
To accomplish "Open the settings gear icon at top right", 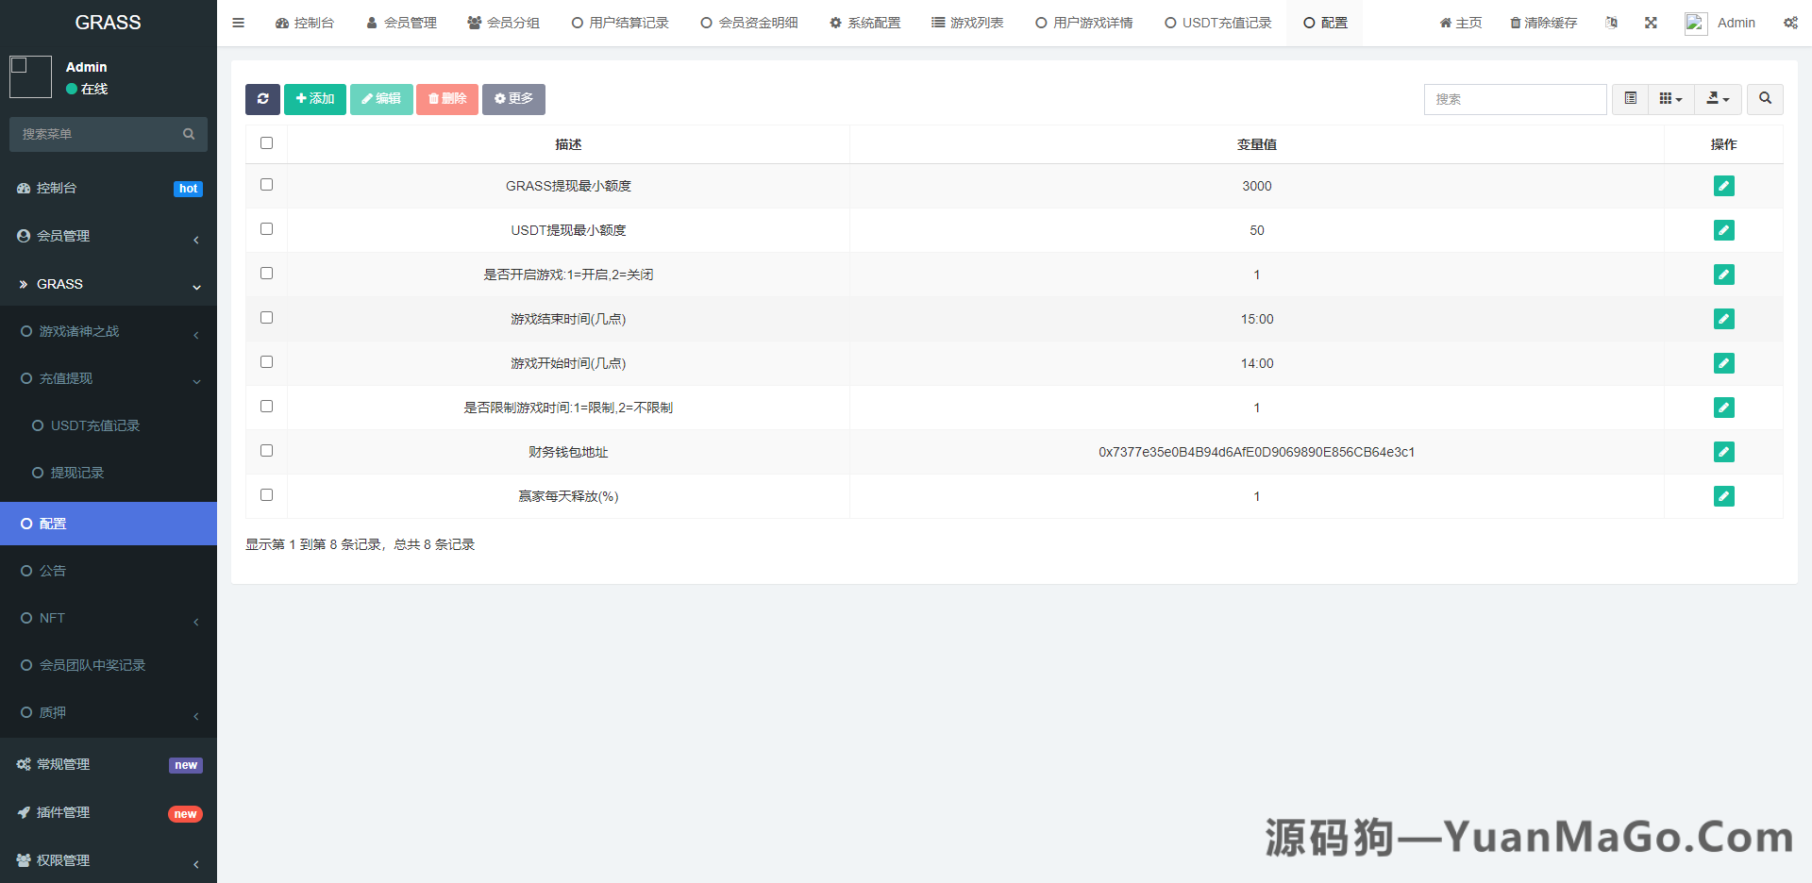I will pos(1790,23).
